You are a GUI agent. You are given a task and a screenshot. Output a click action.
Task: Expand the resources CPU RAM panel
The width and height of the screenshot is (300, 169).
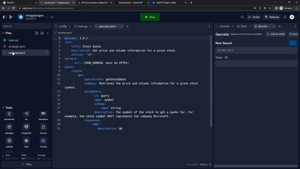3,157
